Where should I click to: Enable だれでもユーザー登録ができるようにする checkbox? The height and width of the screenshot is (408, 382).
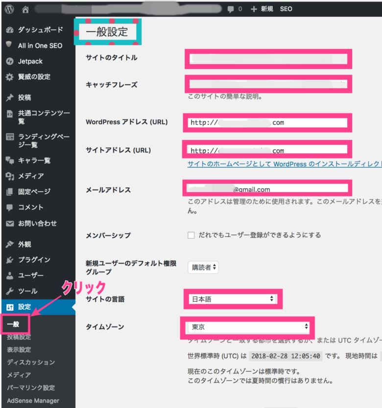(x=191, y=235)
